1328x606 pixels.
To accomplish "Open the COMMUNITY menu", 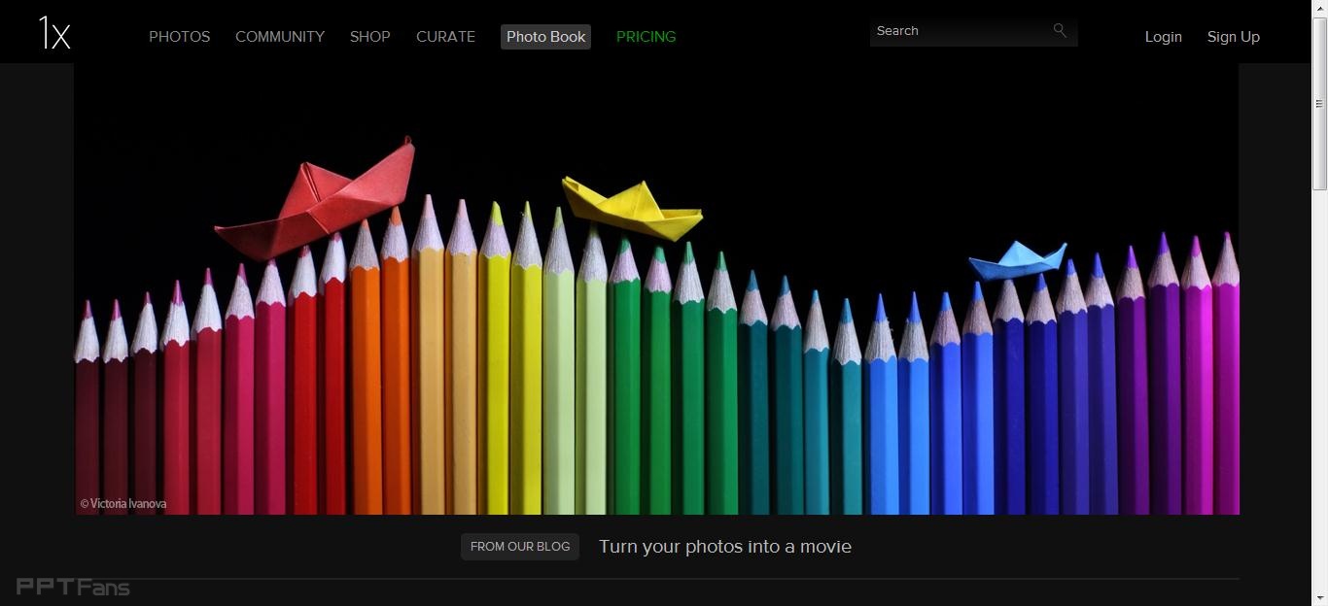I will tap(280, 37).
